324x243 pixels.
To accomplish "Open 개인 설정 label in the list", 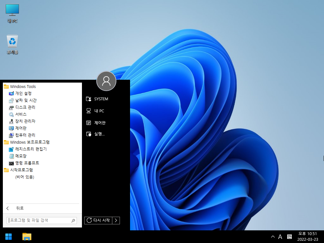I will 23,93.
